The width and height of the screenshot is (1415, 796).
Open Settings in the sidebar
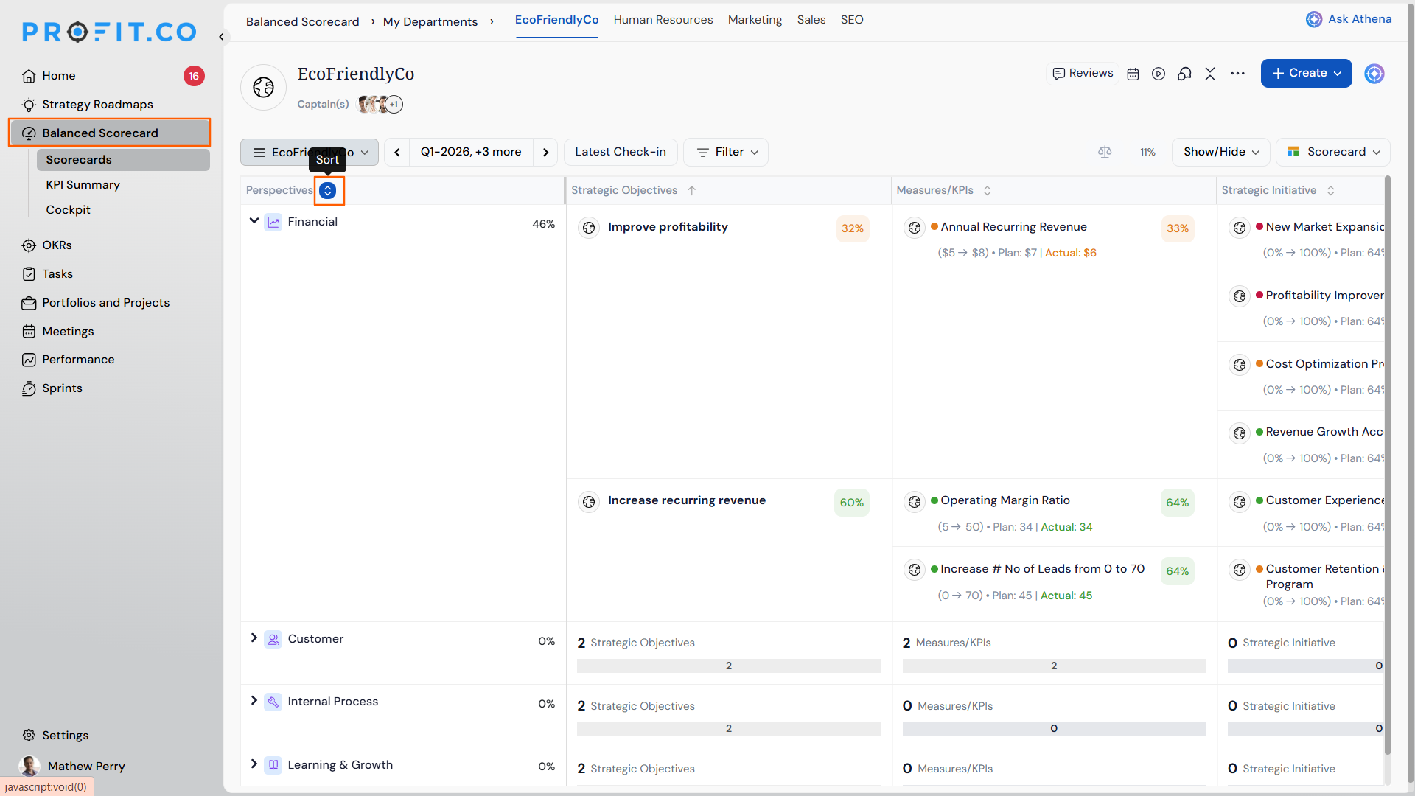click(65, 736)
